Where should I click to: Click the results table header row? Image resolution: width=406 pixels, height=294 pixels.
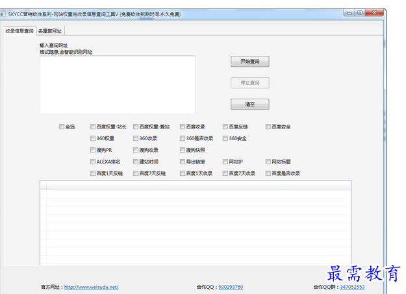click(196, 186)
